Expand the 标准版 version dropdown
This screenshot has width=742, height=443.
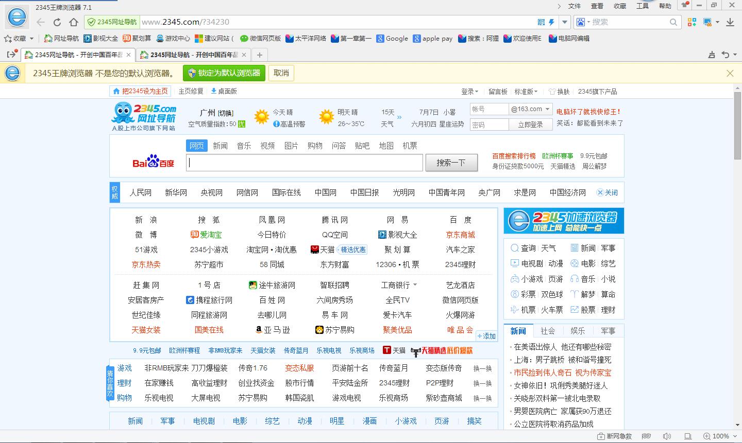[x=526, y=92]
